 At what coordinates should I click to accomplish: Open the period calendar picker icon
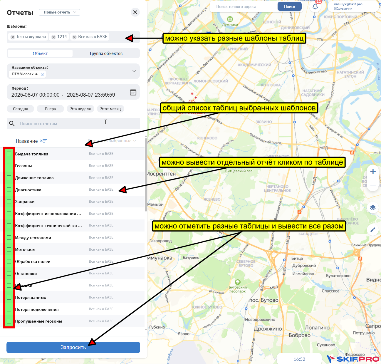click(133, 93)
